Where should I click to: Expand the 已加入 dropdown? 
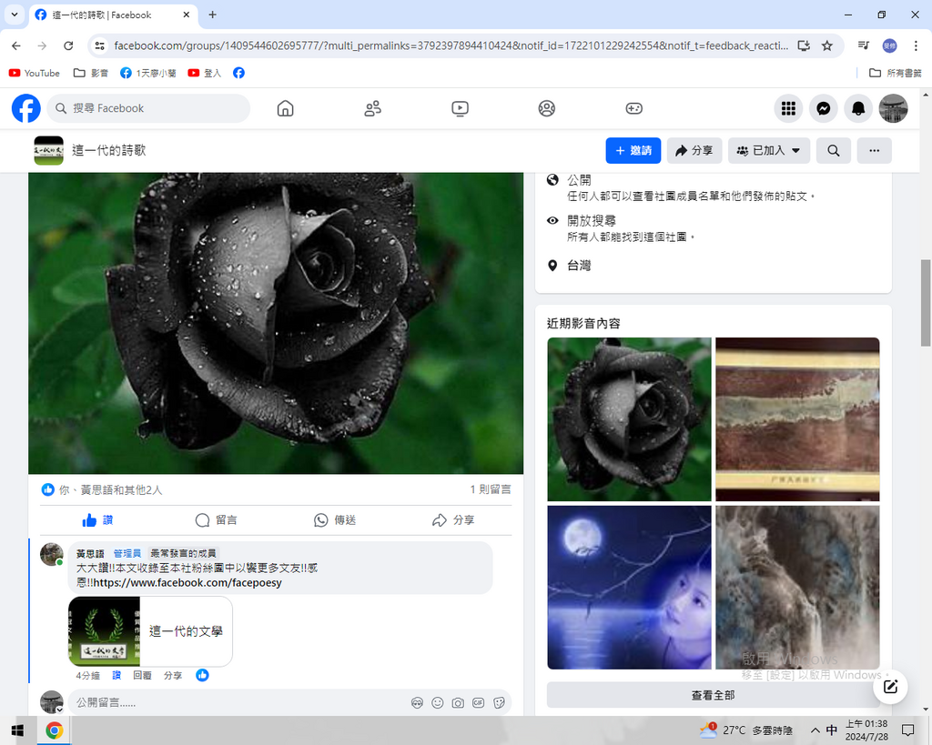click(x=768, y=151)
